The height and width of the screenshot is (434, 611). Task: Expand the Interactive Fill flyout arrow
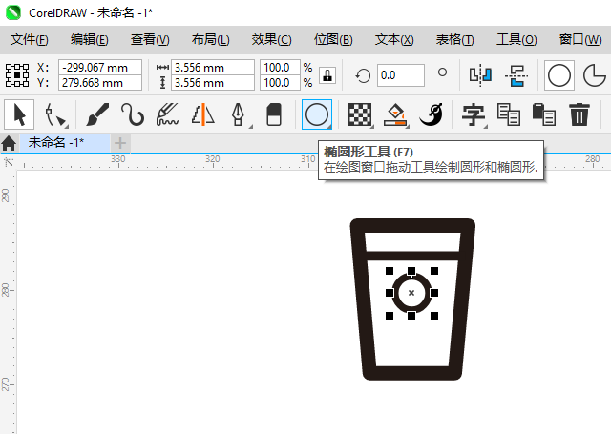point(408,127)
